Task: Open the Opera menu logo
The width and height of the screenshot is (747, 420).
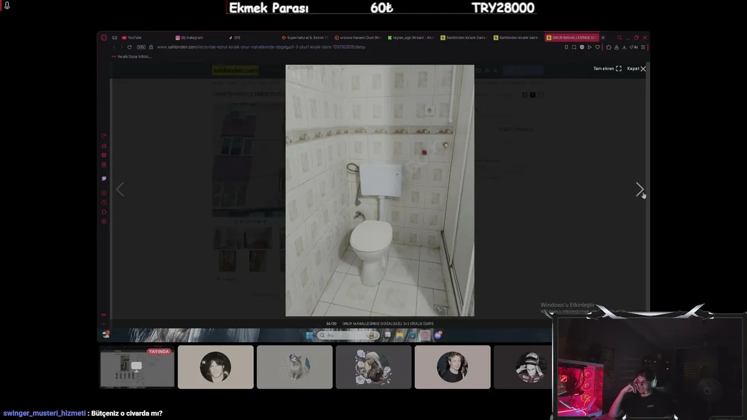Action: [x=104, y=38]
